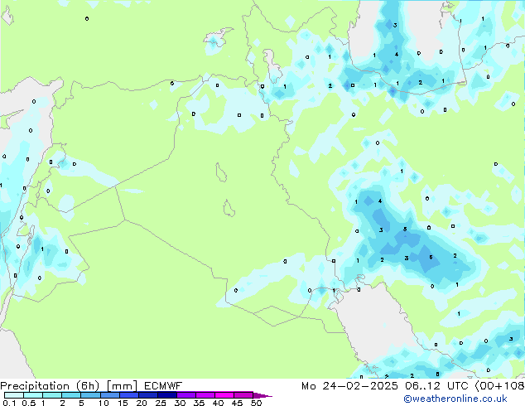Viewport: 525px width, 406px height.
Task: Click the ECMWF model label
Action: 163,386
